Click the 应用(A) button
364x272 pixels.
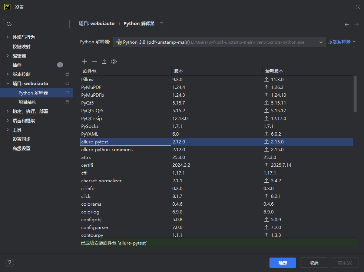point(345,263)
